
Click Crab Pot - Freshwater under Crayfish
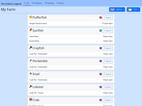pyautogui.click(x=38, y=54)
